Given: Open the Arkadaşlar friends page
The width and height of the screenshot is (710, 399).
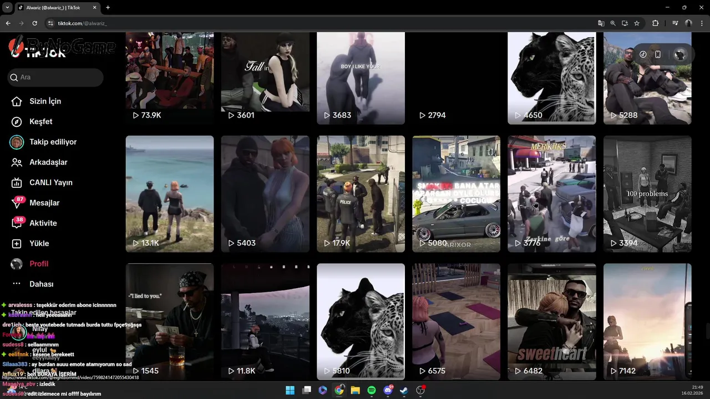Looking at the screenshot, I should (39, 162).
